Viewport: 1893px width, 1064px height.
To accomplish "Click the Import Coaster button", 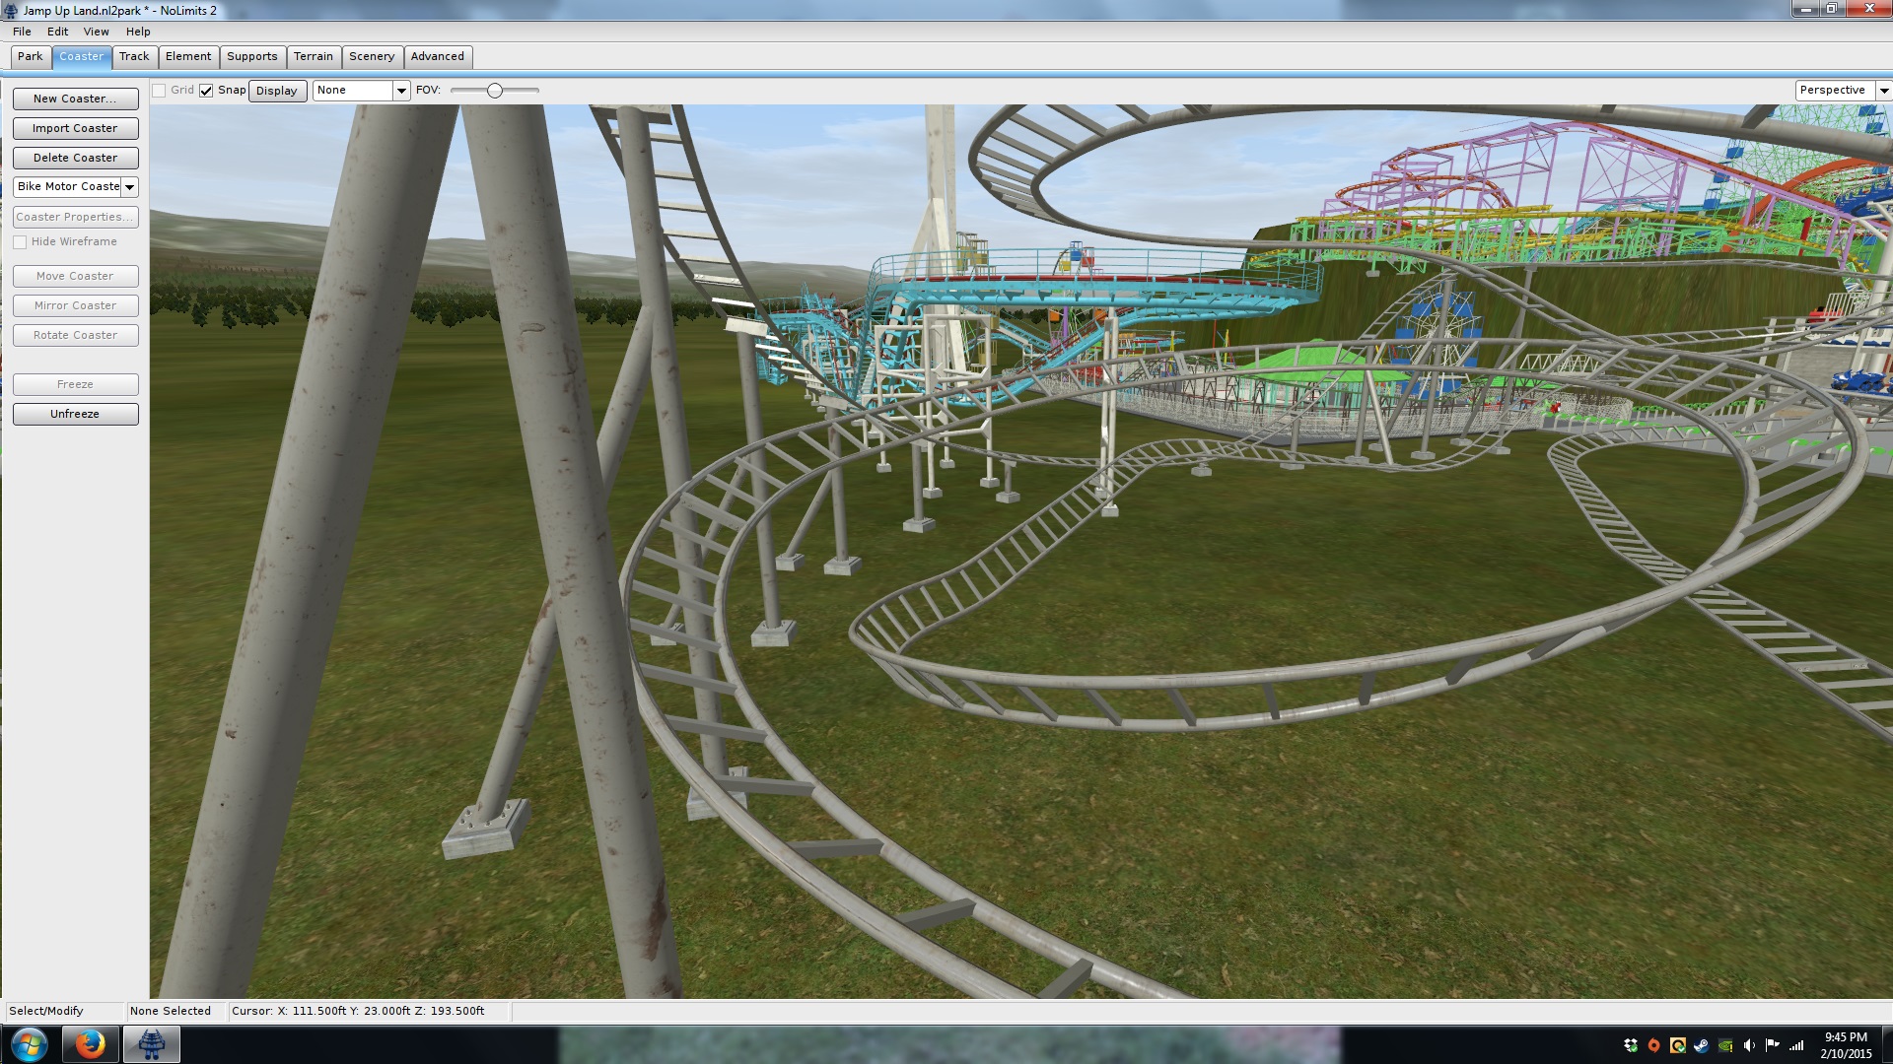I will [75, 128].
